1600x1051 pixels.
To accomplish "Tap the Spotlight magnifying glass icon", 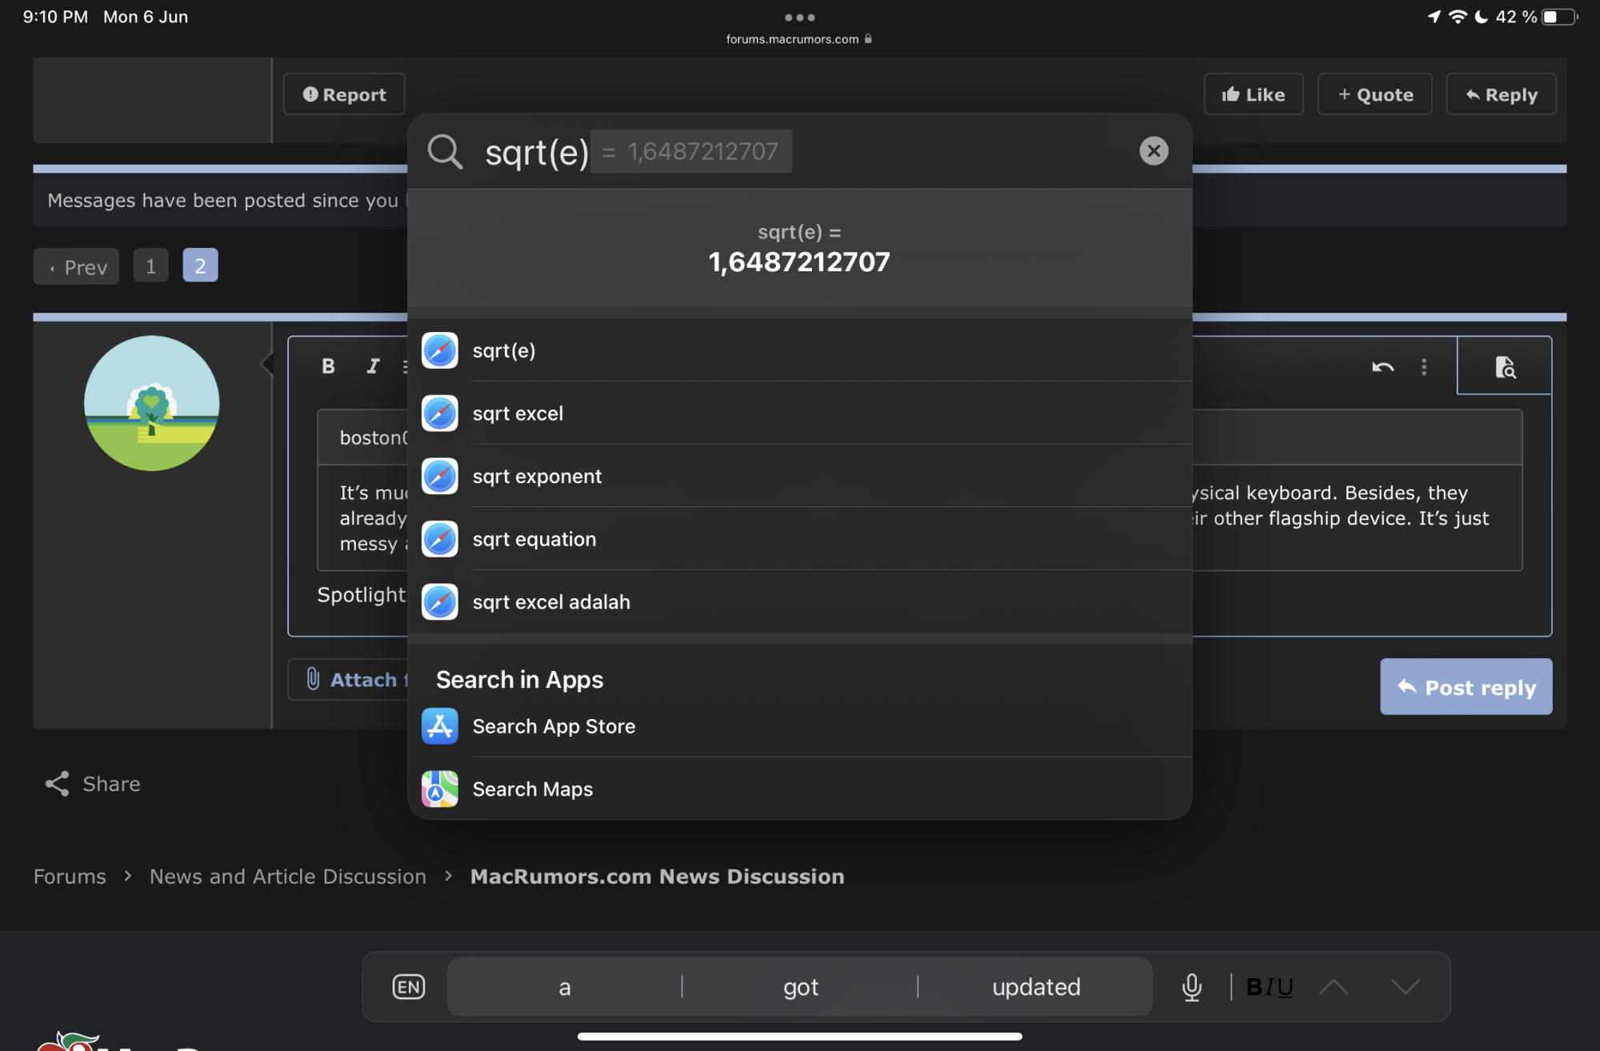I will click(x=445, y=151).
